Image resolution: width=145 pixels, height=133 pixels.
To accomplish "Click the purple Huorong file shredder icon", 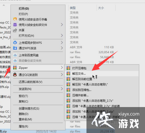I will (x=15, y=25).
